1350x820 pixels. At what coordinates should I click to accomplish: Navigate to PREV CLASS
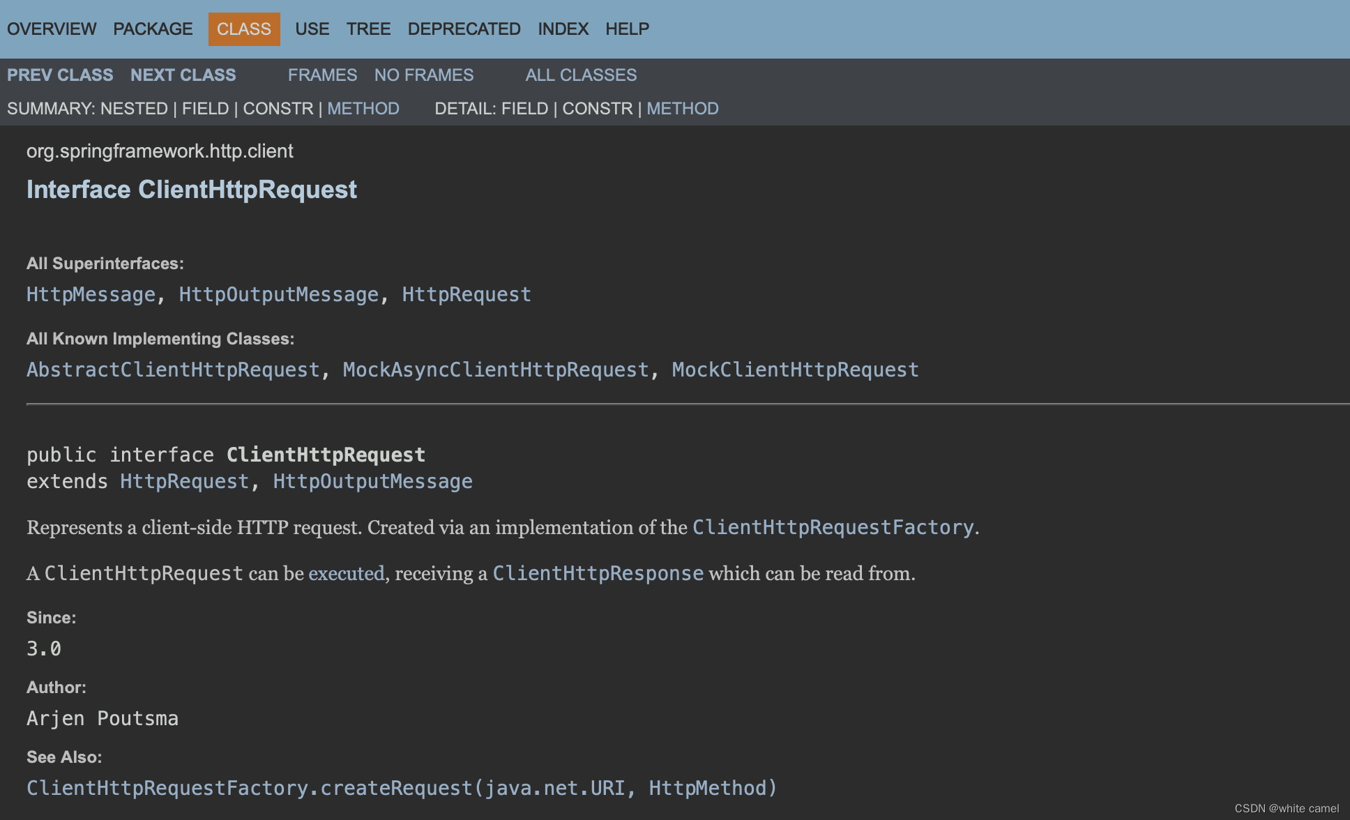coord(60,75)
